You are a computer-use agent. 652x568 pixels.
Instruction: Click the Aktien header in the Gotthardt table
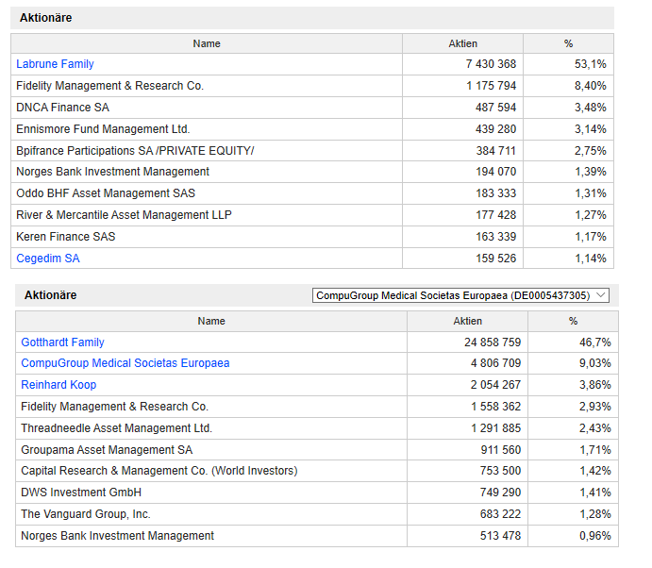coord(467,321)
